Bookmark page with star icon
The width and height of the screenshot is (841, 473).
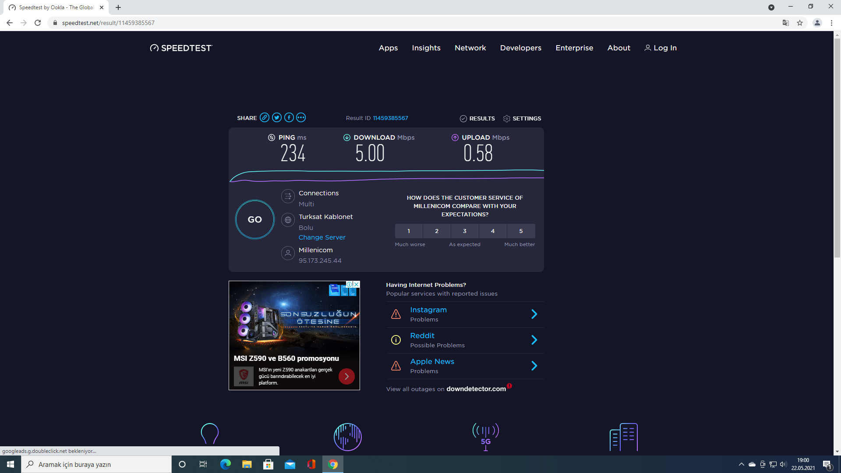pos(800,23)
